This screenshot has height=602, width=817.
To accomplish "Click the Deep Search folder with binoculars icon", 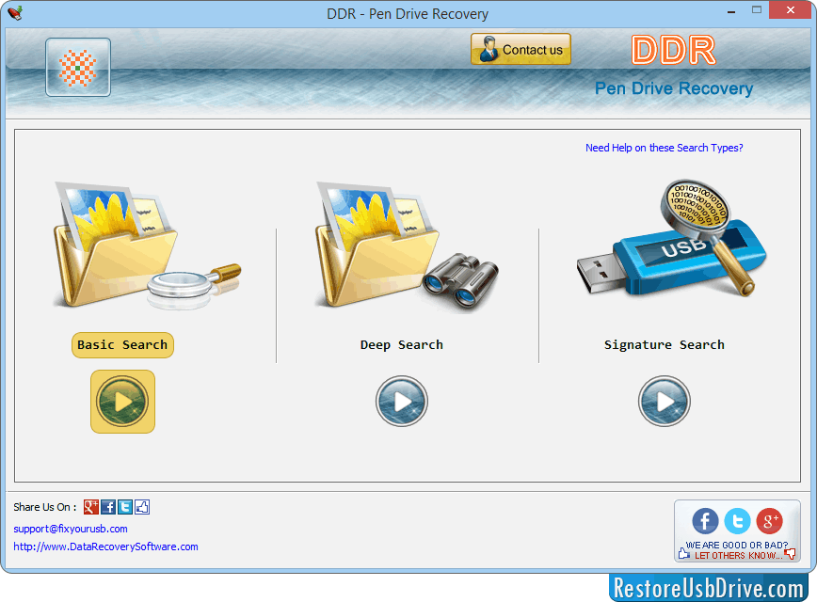I will pyautogui.click(x=407, y=246).
